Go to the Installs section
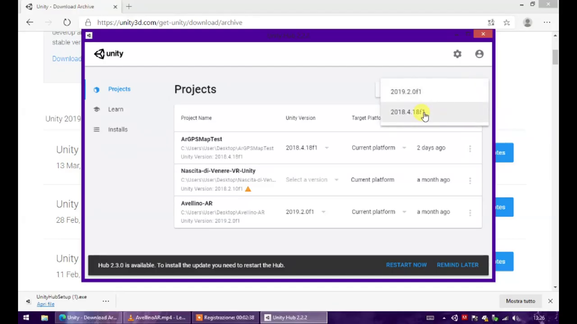The height and width of the screenshot is (324, 577). [x=118, y=129]
